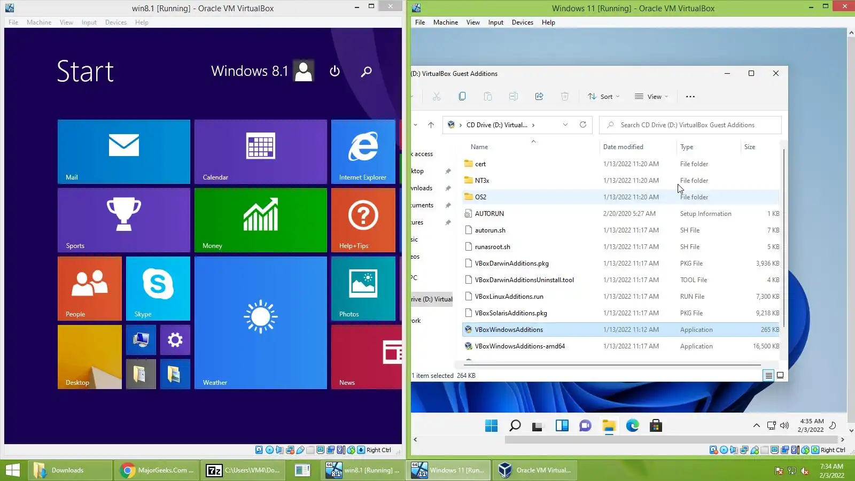
Task: Launch the Internet Explorer tile
Action: click(363, 152)
